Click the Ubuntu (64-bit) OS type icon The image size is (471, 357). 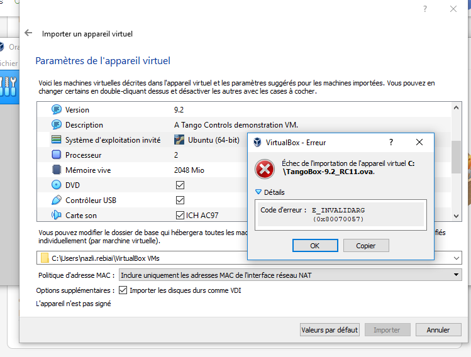point(179,140)
